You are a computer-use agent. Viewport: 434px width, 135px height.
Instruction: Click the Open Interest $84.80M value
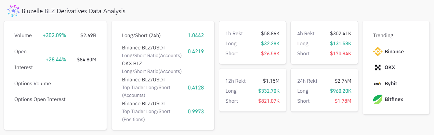pyautogui.click(x=86, y=59)
